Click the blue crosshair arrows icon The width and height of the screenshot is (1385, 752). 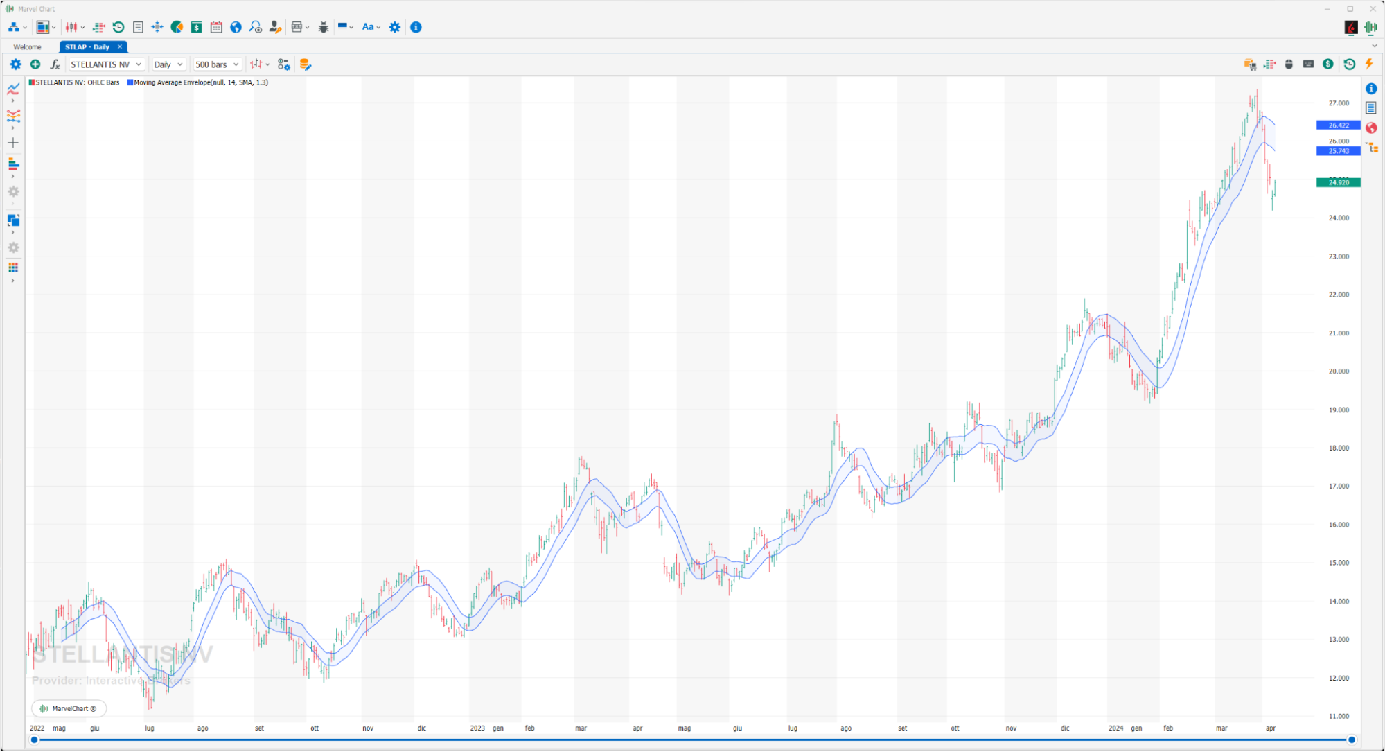pos(157,27)
